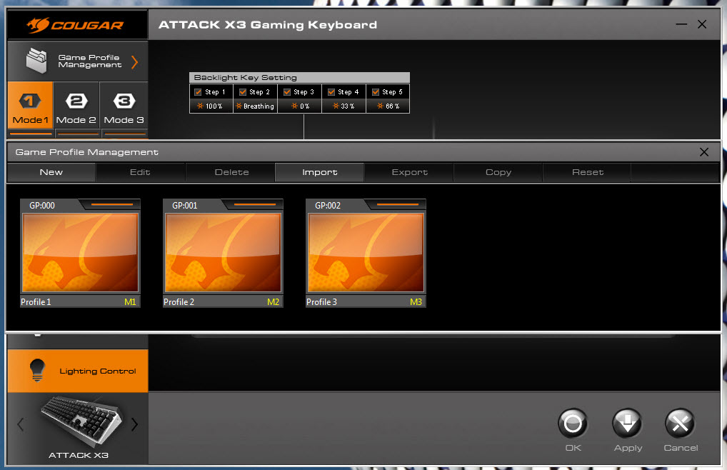Show previous device with left arrow

click(21, 424)
